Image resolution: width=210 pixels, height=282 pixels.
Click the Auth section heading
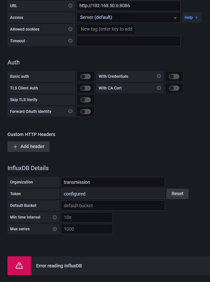tap(13, 62)
